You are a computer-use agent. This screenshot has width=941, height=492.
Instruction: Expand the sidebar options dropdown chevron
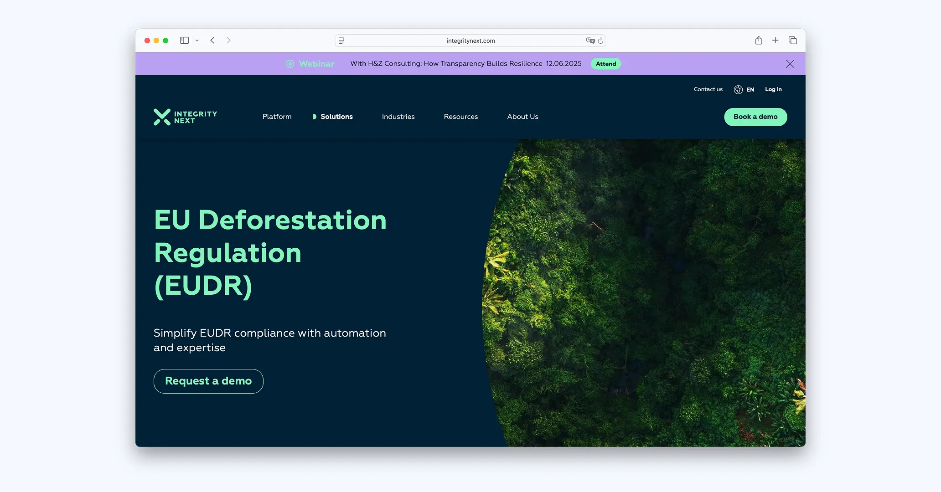click(197, 41)
